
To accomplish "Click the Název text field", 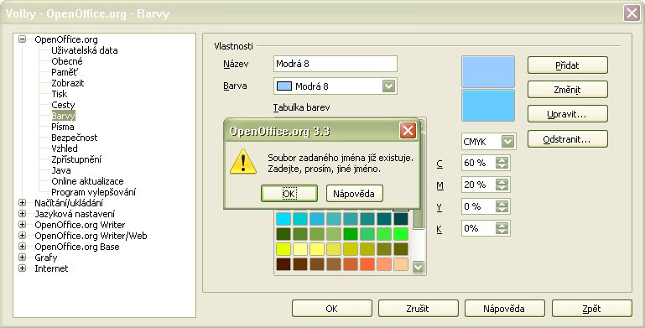I will (x=336, y=64).
